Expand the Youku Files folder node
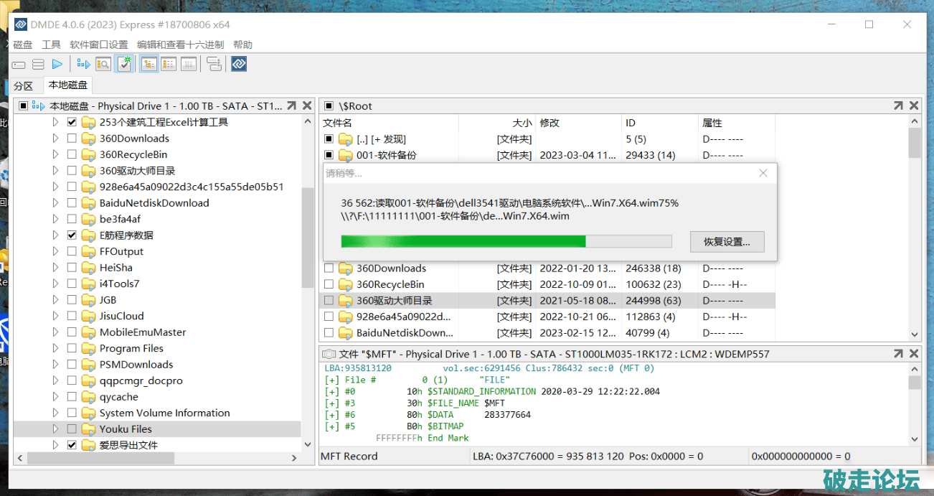 click(55, 429)
